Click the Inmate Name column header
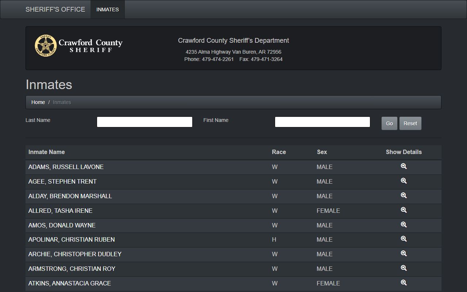 [x=46, y=152]
